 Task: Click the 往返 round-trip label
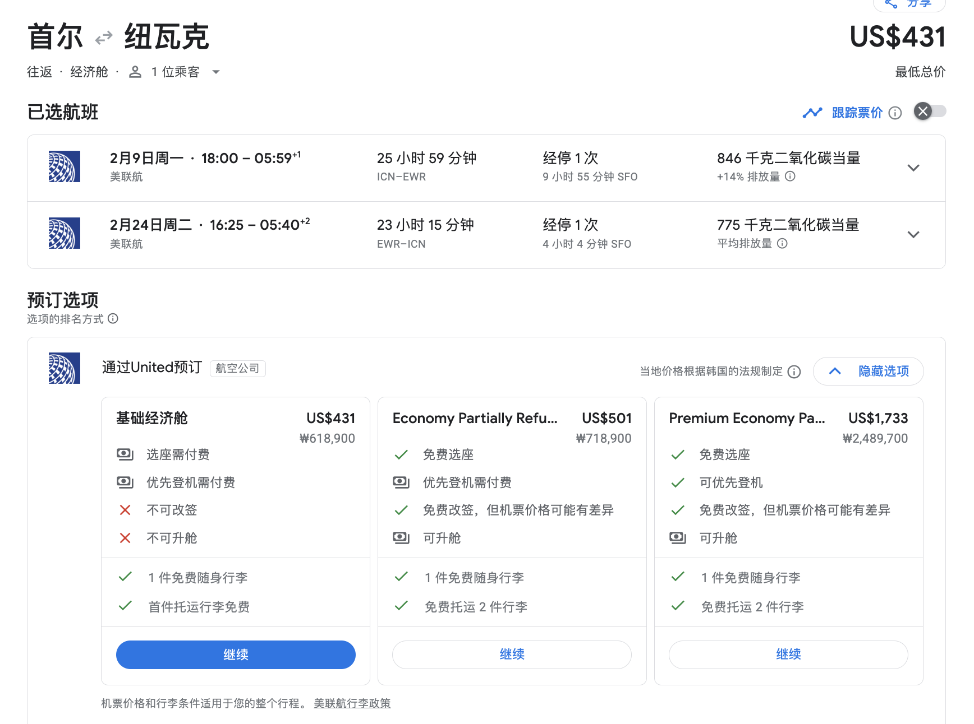pyautogui.click(x=40, y=72)
